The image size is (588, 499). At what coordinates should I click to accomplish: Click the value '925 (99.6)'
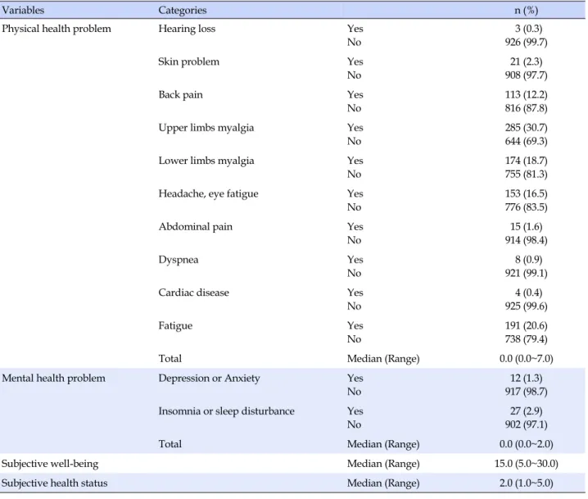(x=526, y=306)
